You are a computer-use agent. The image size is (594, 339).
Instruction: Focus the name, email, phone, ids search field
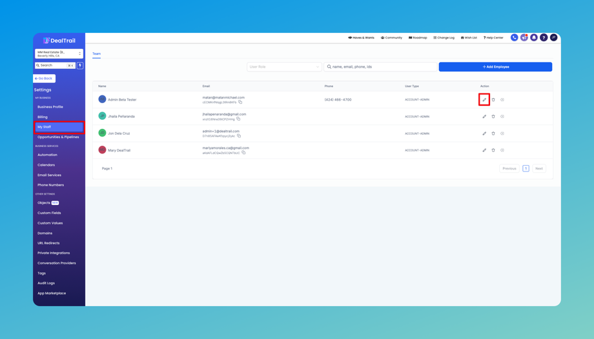(x=380, y=66)
